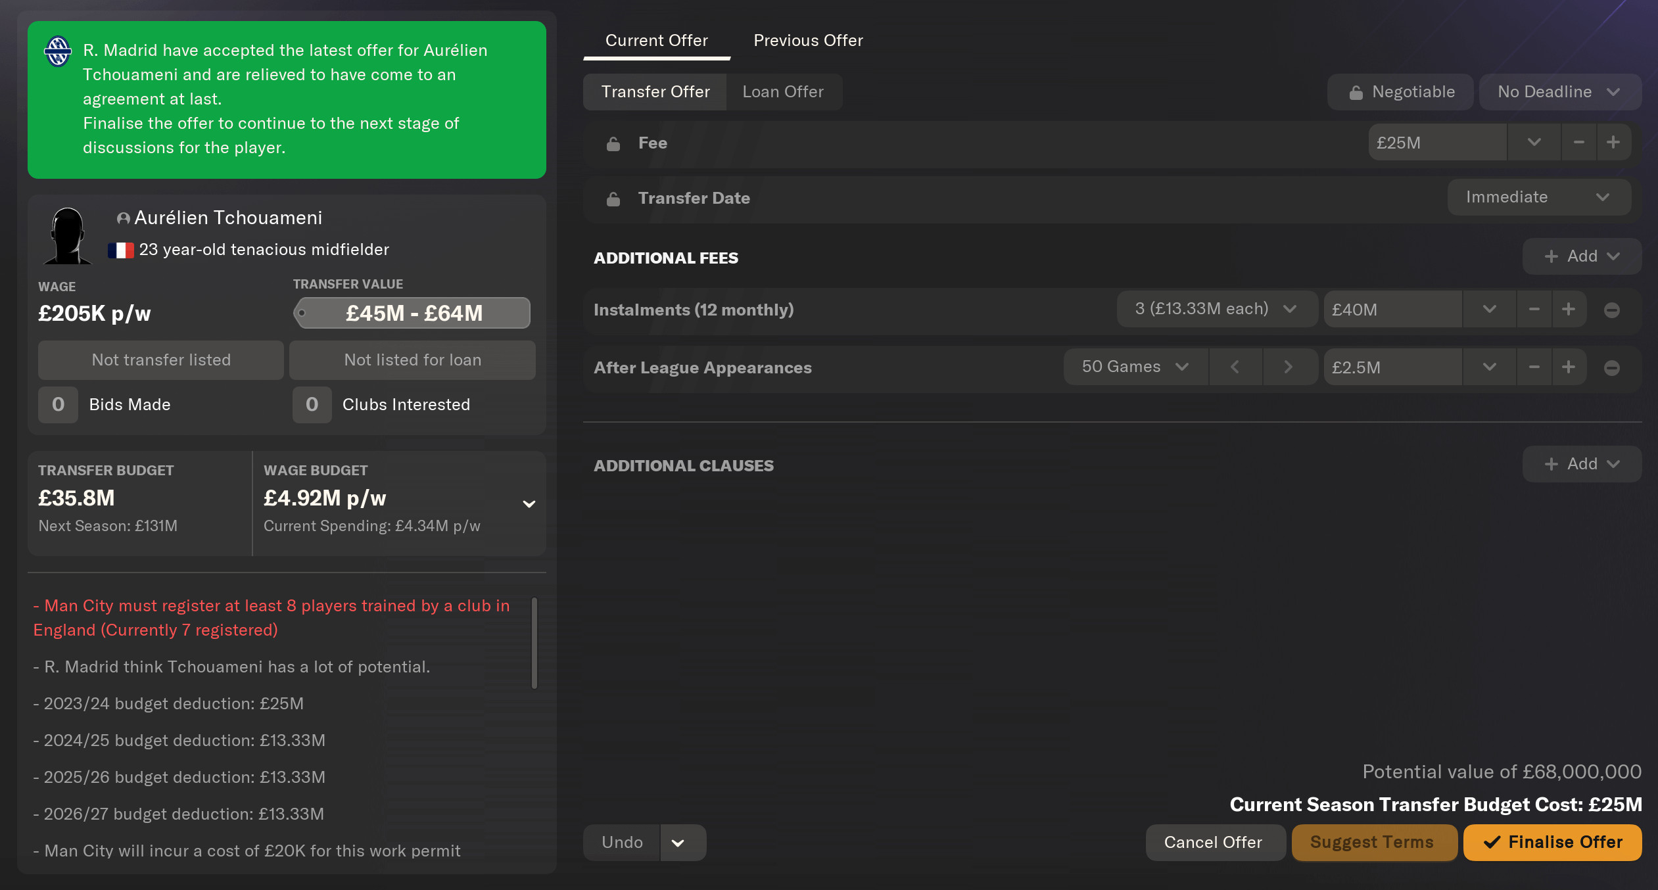The image size is (1658, 890).
Task: Click the £35.8M transfer budget value
Action: [x=77, y=498]
